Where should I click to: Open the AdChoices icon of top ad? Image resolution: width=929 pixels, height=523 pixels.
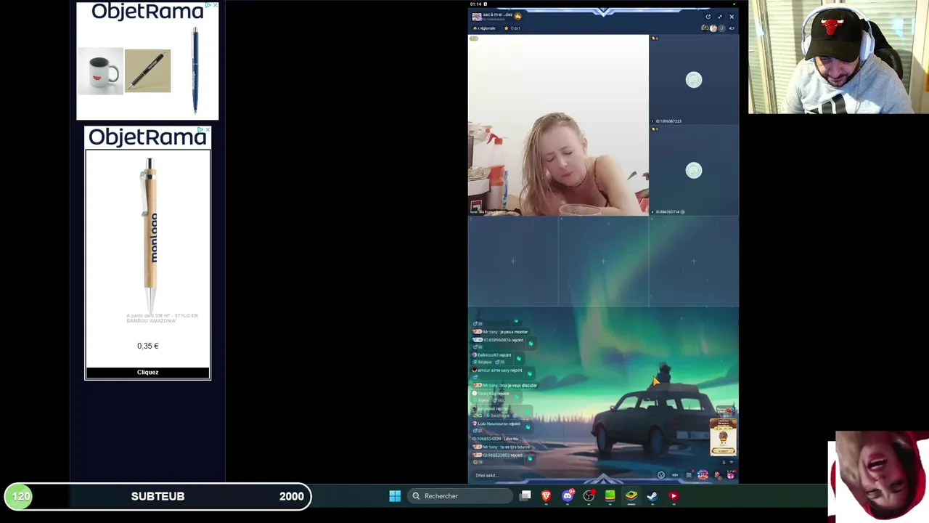click(208, 6)
